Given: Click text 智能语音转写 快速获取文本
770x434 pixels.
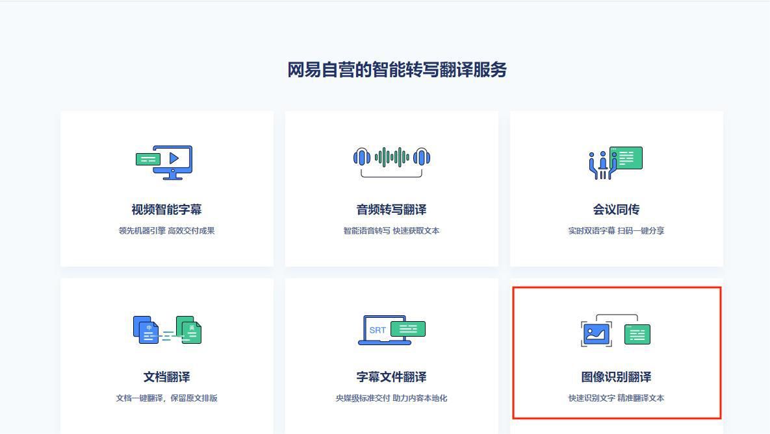Looking at the screenshot, I should pyautogui.click(x=391, y=231).
